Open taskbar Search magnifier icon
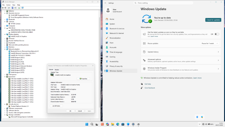This screenshot has height=127, width=225. point(92,124)
